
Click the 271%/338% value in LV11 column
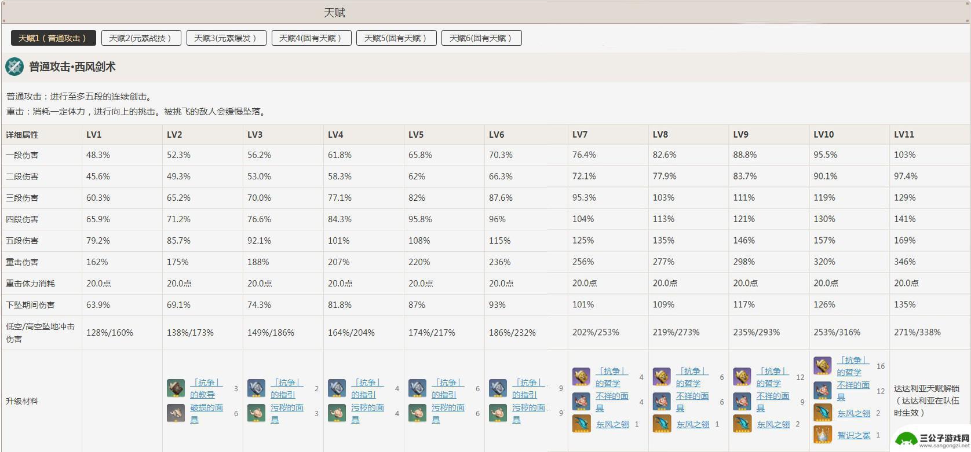[x=917, y=333]
